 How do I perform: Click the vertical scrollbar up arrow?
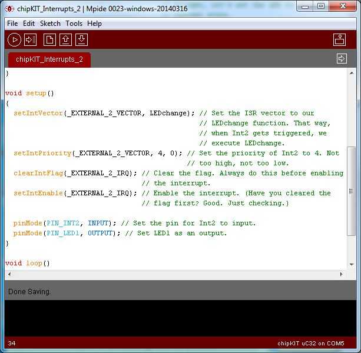coord(352,73)
